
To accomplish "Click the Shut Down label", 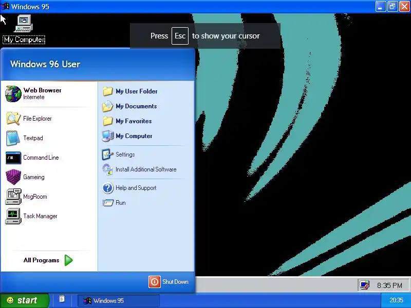I will (175, 282).
